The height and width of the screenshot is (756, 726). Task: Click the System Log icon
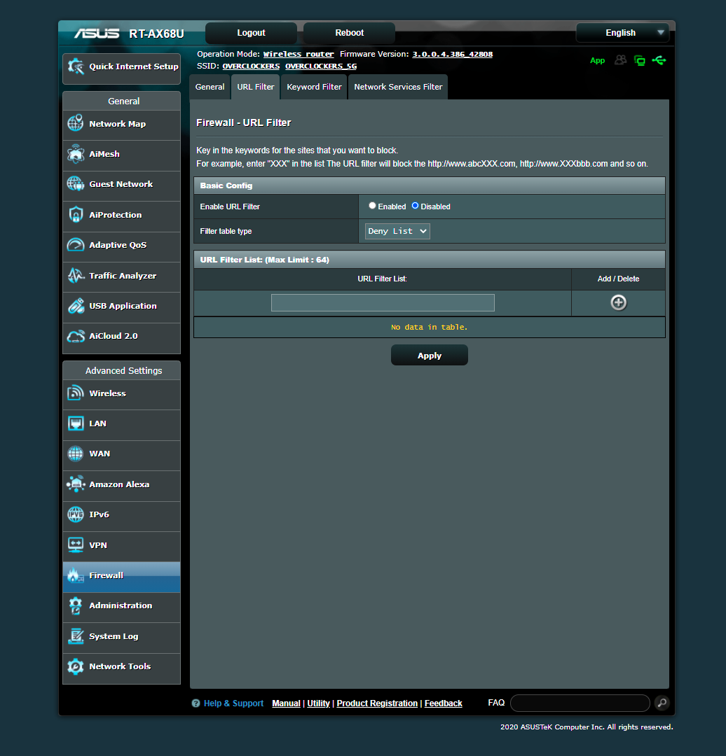click(x=75, y=636)
